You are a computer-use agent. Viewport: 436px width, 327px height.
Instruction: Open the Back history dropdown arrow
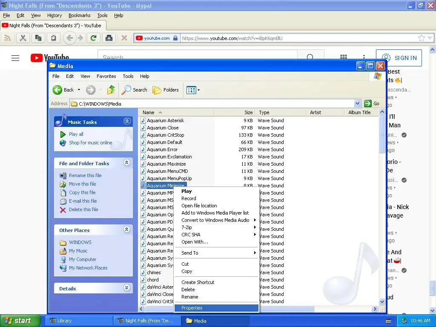pos(79,90)
